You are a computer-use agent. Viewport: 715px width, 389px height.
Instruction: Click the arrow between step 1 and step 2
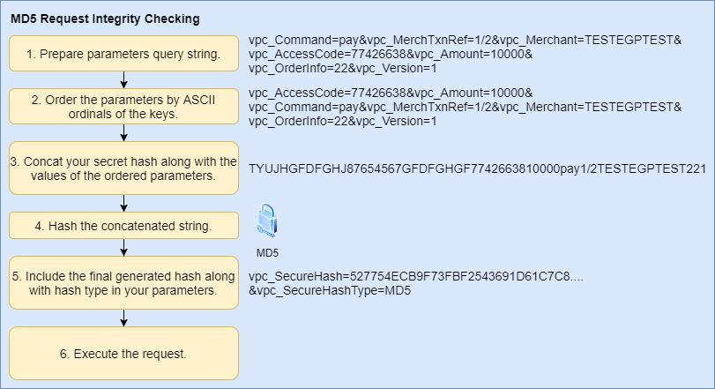(x=124, y=79)
